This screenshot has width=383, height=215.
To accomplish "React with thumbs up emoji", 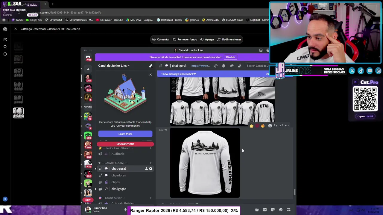I will (x=251, y=126).
